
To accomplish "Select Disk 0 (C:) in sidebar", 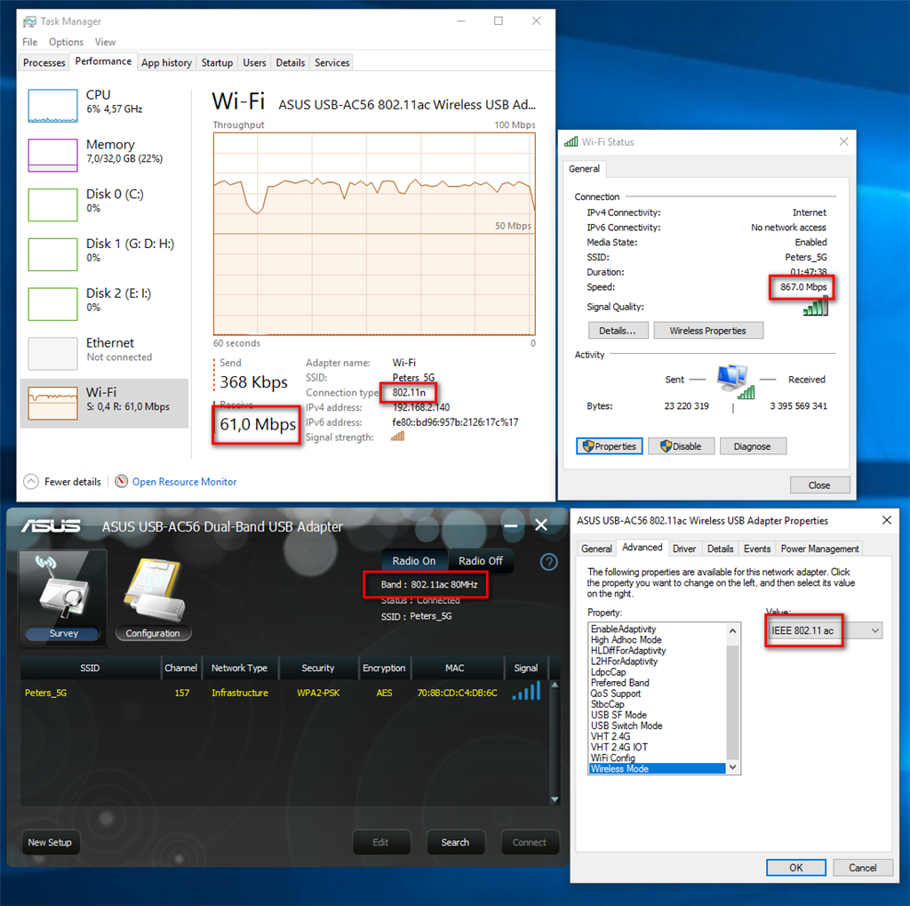I will pyautogui.click(x=105, y=204).
